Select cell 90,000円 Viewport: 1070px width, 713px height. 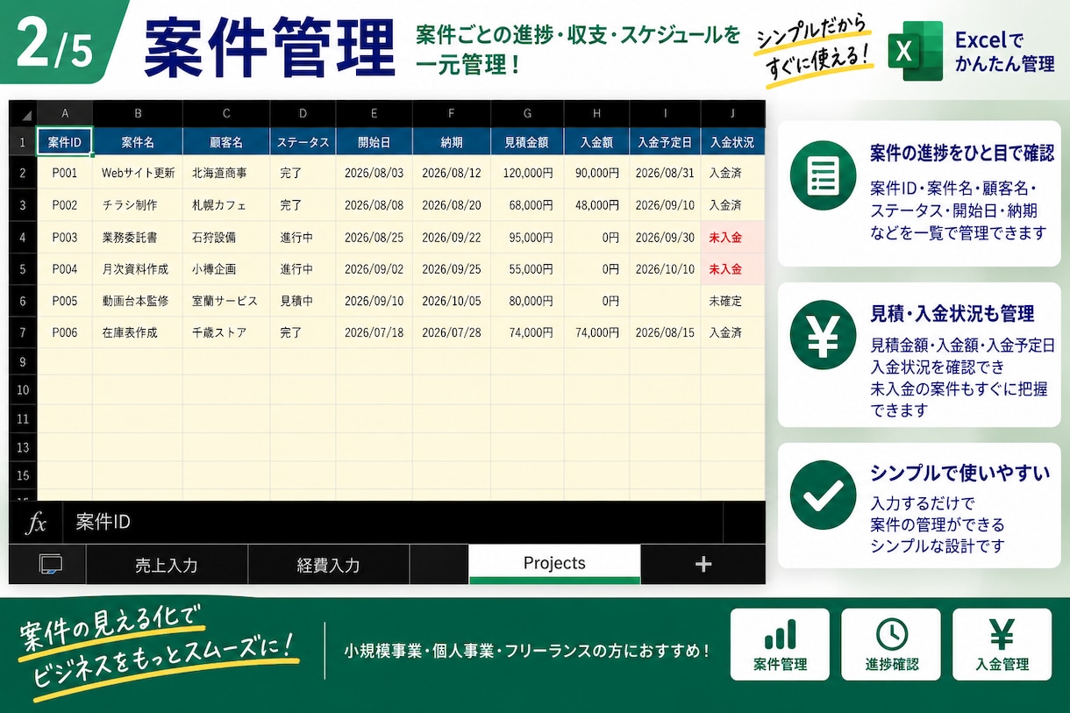click(x=596, y=173)
